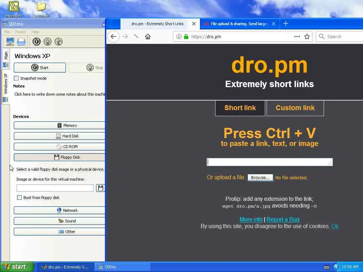Expand hidden tray icons arrow
The width and height of the screenshot is (363, 272).
336,267
